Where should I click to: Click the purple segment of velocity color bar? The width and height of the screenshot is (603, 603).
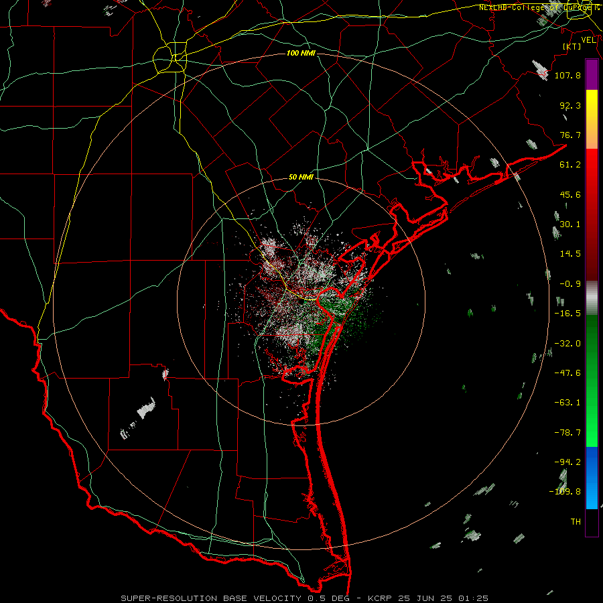592,74
